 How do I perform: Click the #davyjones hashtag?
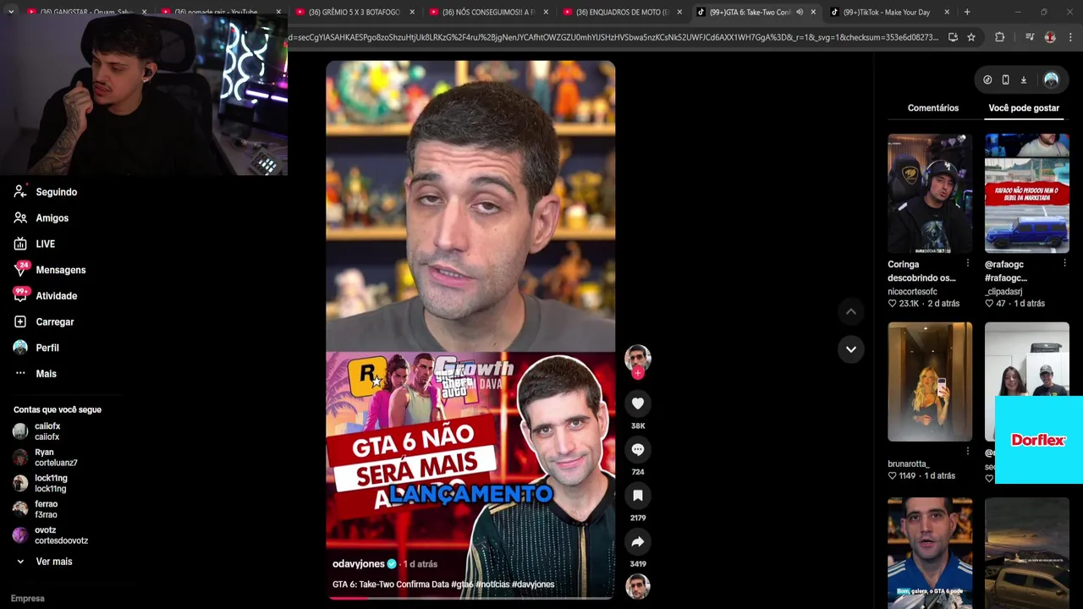pyautogui.click(x=533, y=584)
